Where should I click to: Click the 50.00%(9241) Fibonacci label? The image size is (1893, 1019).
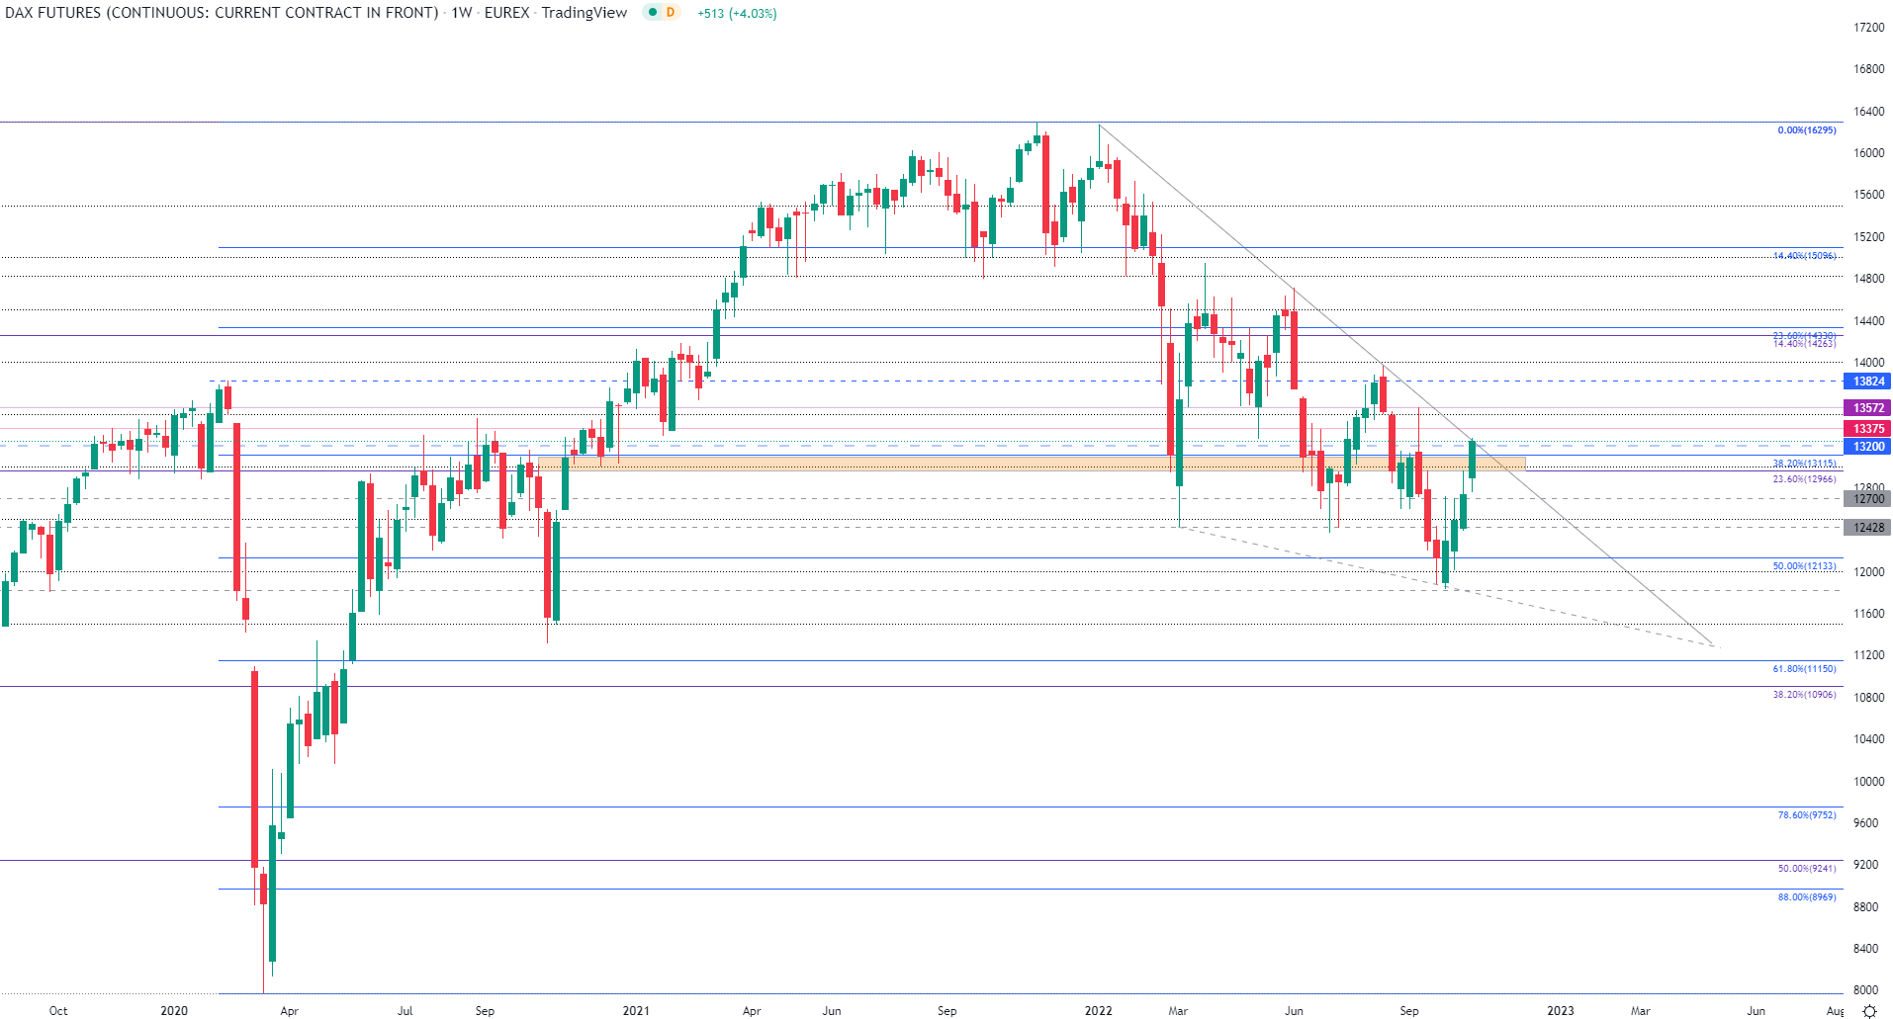coord(1806,869)
